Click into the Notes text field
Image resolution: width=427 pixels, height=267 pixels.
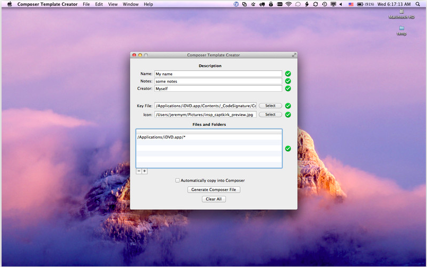pos(217,81)
